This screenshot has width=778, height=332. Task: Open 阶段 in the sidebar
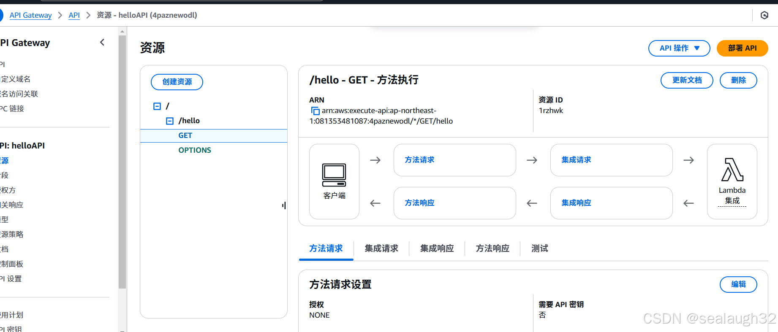click(4, 175)
